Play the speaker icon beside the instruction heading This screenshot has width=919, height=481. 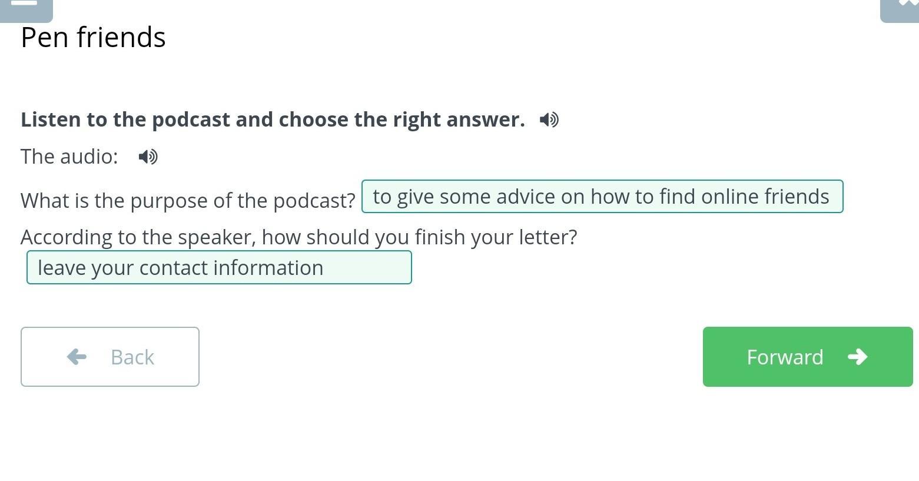549,120
